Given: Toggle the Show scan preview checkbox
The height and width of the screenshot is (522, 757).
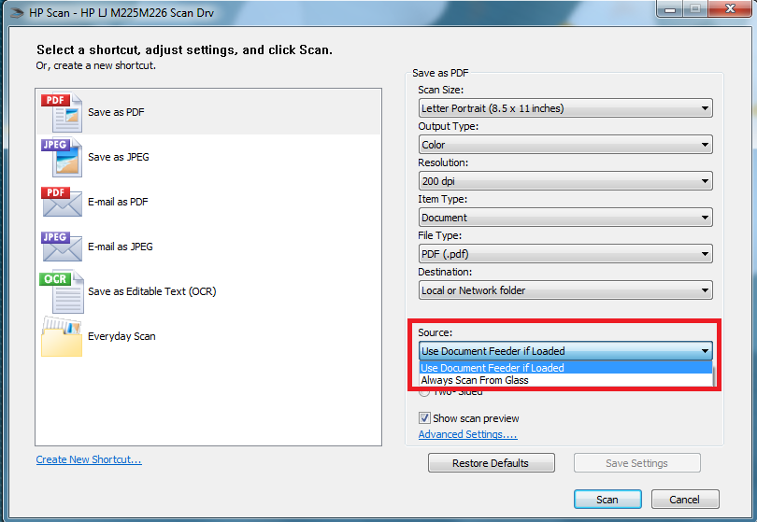Looking at the screenshot, I should point(424,417).
